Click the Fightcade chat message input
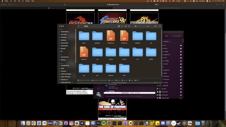 pyautogui.click(x=130, y=96)
